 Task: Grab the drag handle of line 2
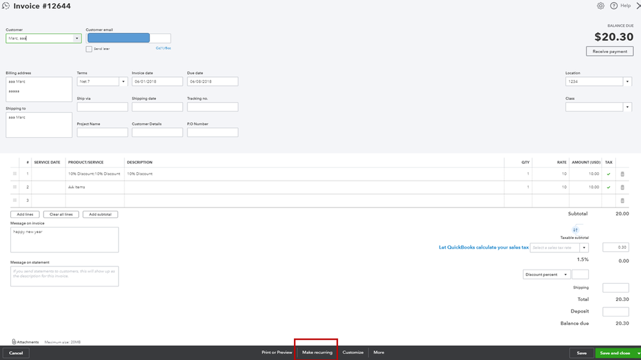click(x=15, y=187)
